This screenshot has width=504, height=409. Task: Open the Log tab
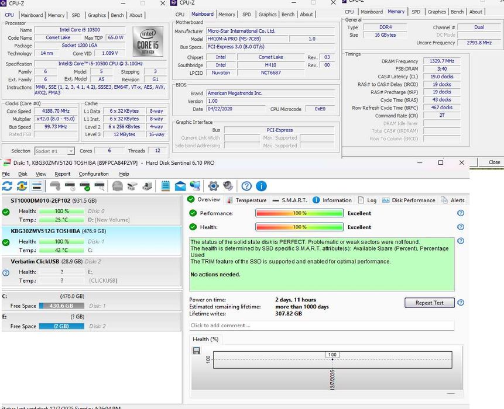pos(368,200)
